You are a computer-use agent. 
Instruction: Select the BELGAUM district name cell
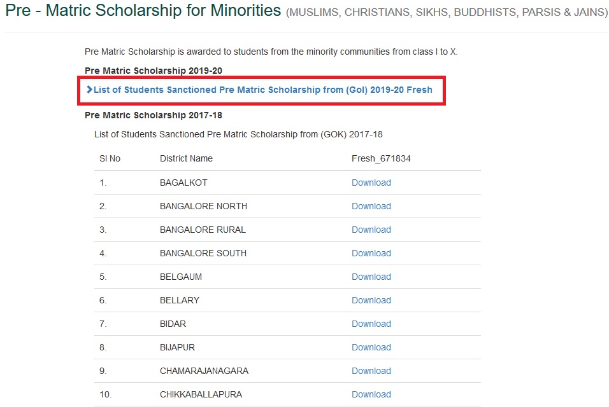(181, 277)
